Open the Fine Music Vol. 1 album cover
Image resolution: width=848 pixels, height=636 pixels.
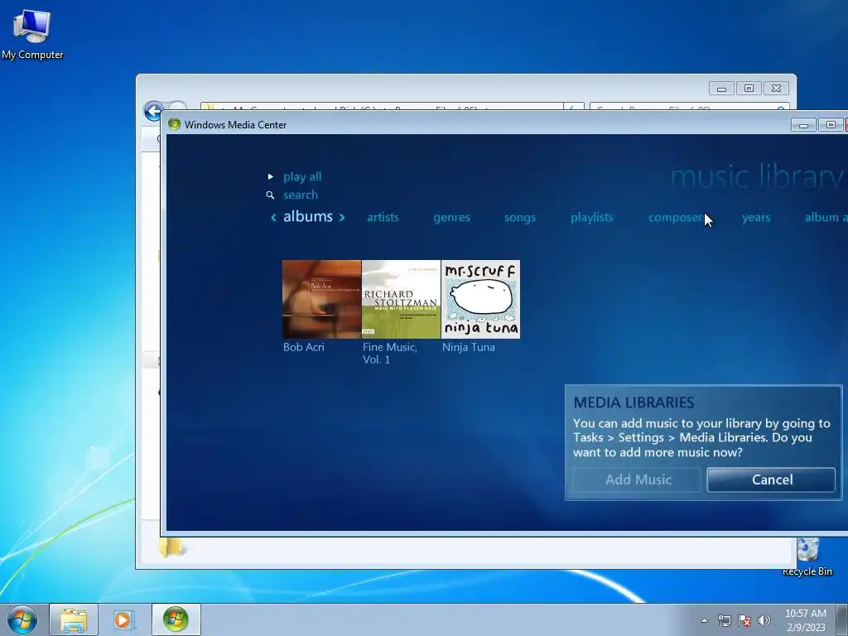click(402, 300)
